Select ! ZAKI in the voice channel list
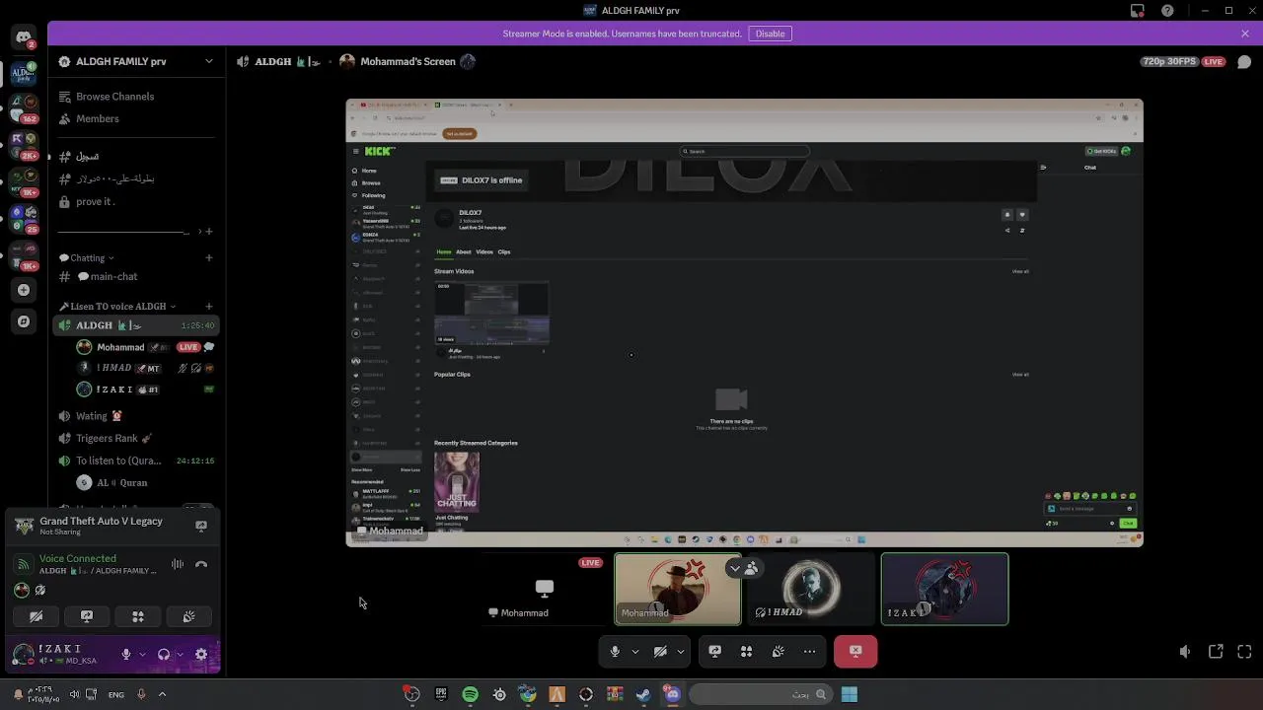The width and height of the screenshot is (1263, 710). pos(146,390)
